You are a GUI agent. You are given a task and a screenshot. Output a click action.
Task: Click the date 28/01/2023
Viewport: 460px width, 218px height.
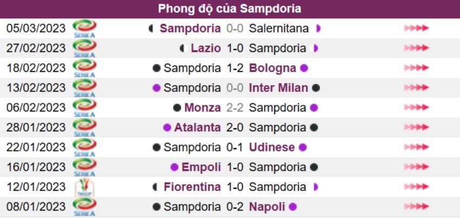[x=36, y=128]
